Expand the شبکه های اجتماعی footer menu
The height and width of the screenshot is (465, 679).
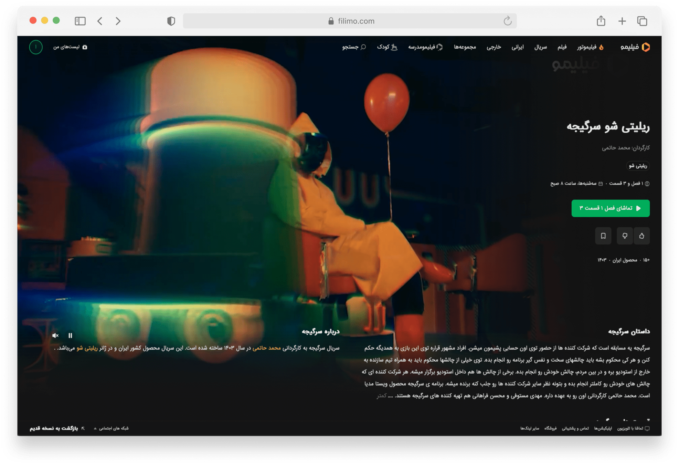[111, 428]
